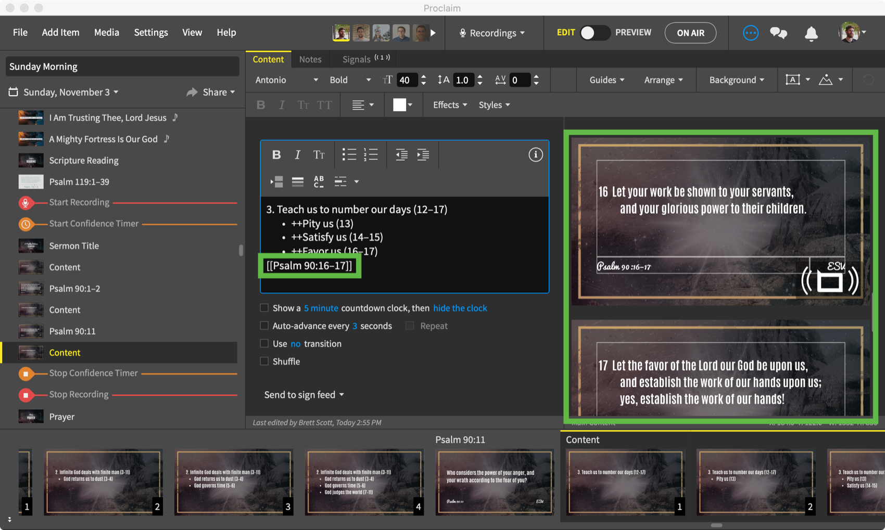Enable Auto-advance checkbox
Image resolution: width=885 pixels, height=530 pixels.
[264, 326]
